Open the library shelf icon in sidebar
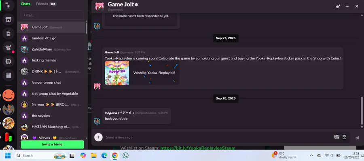Image resolution: width=364 pixels, height=161 pixels. point(8,75)
